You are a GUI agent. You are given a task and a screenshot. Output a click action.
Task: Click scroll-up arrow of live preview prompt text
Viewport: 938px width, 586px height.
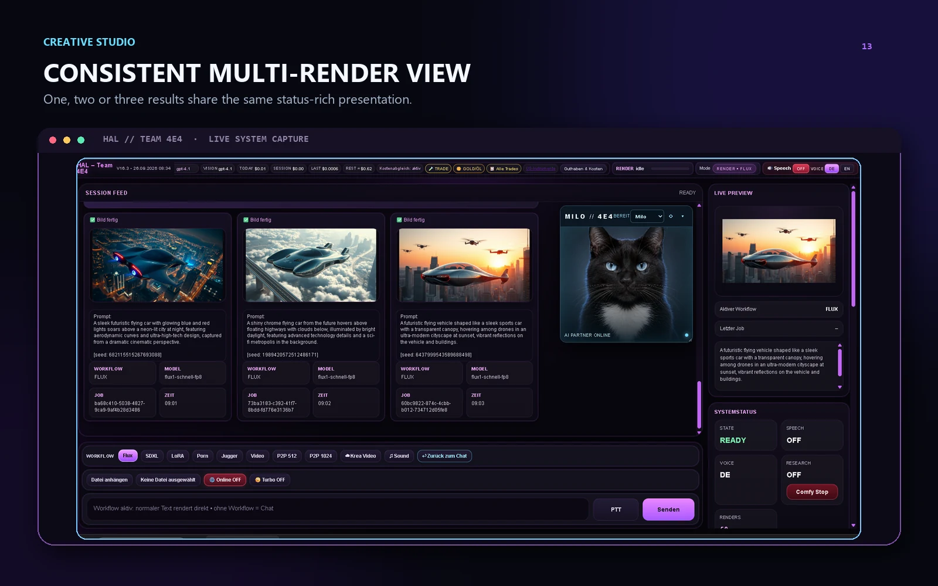(840, 345)
